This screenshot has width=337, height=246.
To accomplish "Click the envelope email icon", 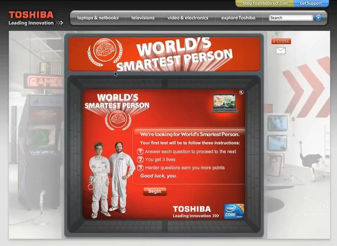I will [281, 51].
